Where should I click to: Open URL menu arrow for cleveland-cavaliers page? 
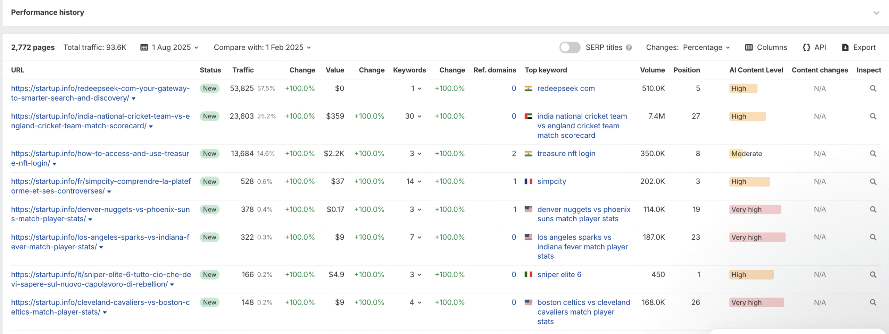pos(105,312)
